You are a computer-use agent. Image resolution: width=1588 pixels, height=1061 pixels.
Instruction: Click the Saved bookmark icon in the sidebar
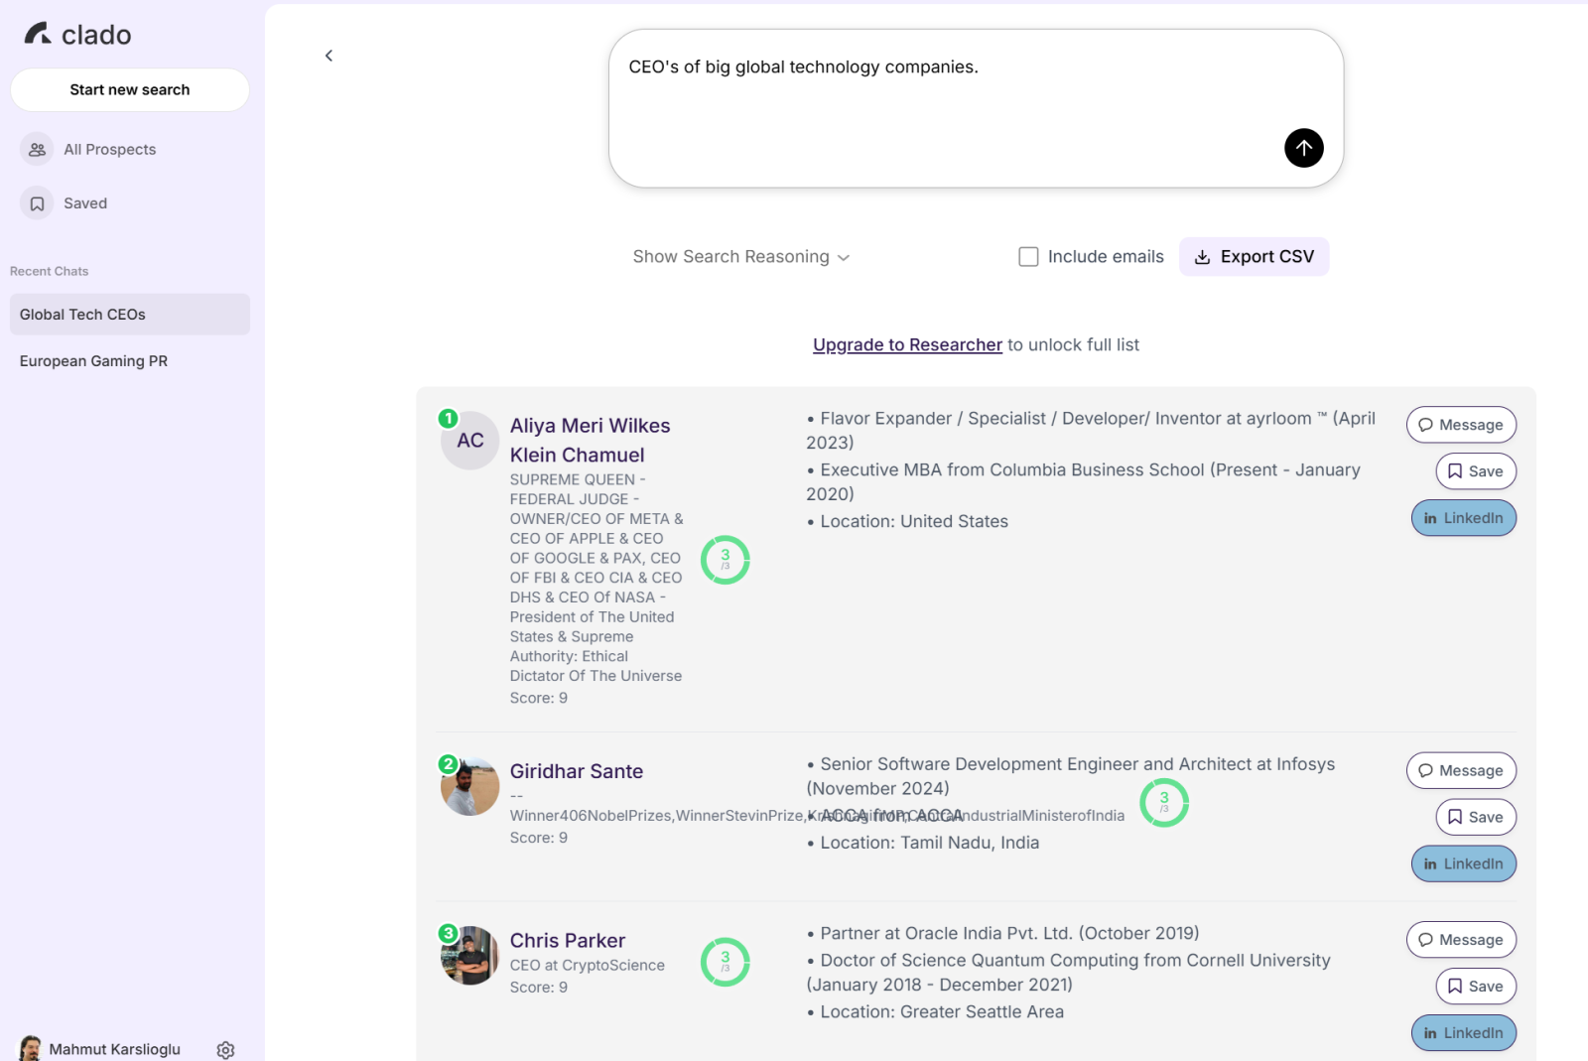tap(37, 203)
